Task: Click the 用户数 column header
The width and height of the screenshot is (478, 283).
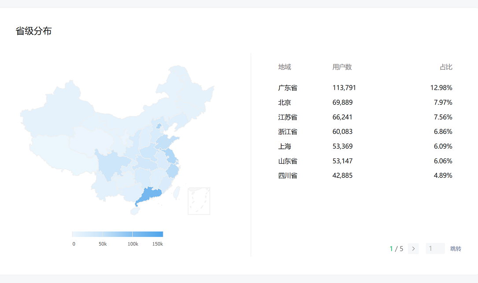Action: [342, 67]
